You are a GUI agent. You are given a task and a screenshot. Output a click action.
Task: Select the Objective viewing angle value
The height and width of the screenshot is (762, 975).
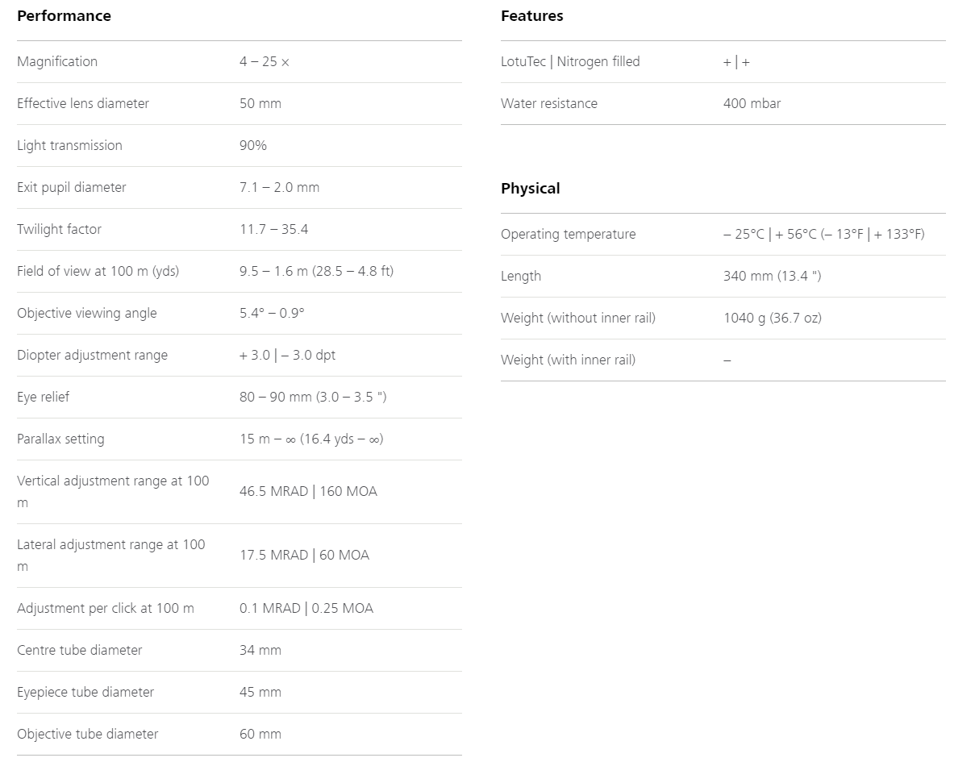(x=272, y=314)
